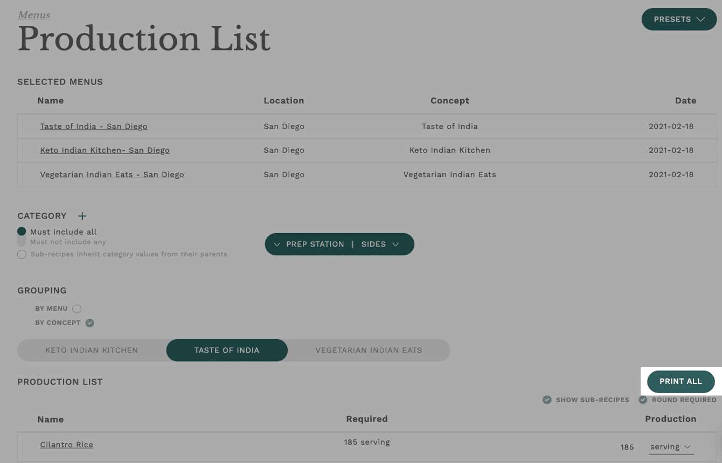Viewport: 722px width, 463px height.
Task: Open the serving unit dropdown for Cilantro Rice
Action: tap(671, 447)
